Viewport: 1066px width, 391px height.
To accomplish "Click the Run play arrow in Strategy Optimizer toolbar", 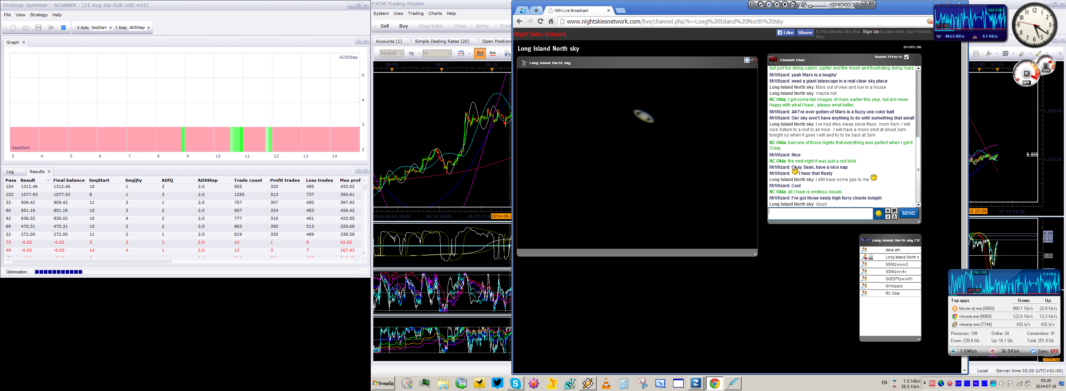I will pyautogui.click(x=51, y=28).
